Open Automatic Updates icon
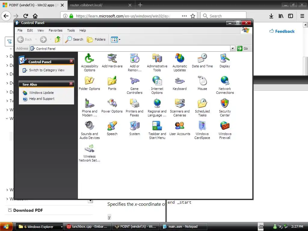The height and width of the screenshot is (231, 308). [180, 63]
